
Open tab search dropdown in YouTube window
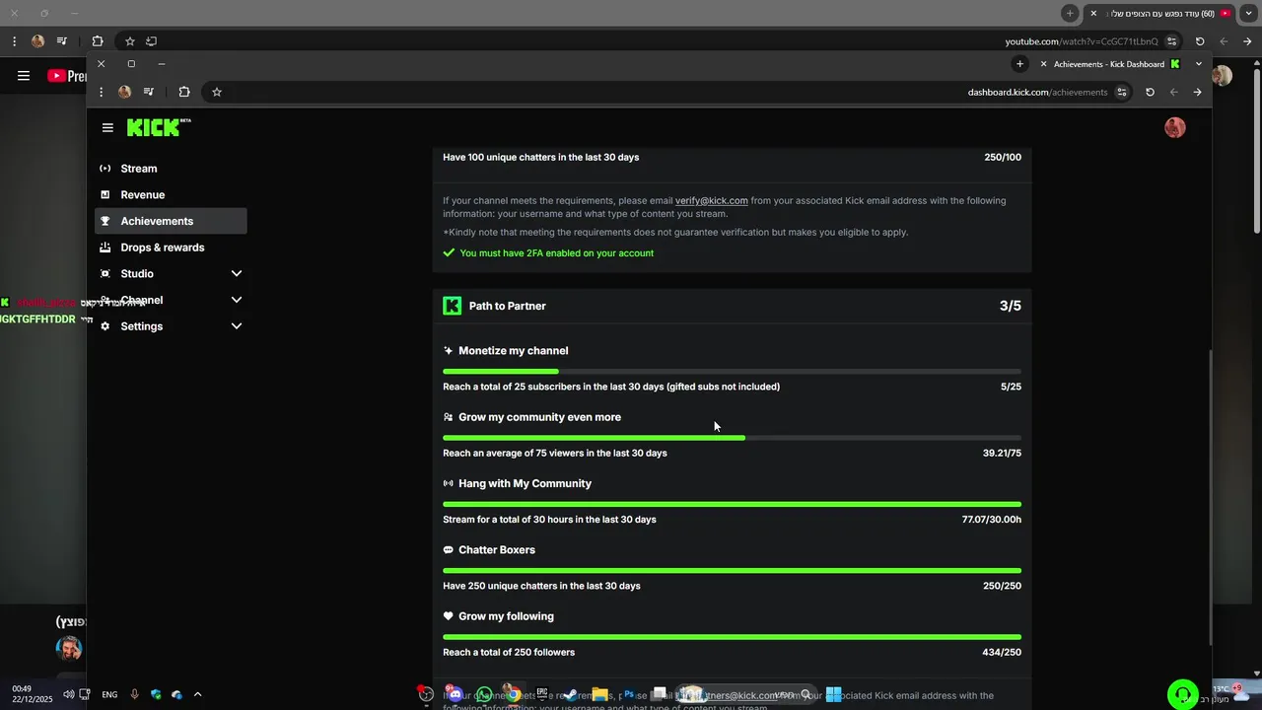(1247, 14)
